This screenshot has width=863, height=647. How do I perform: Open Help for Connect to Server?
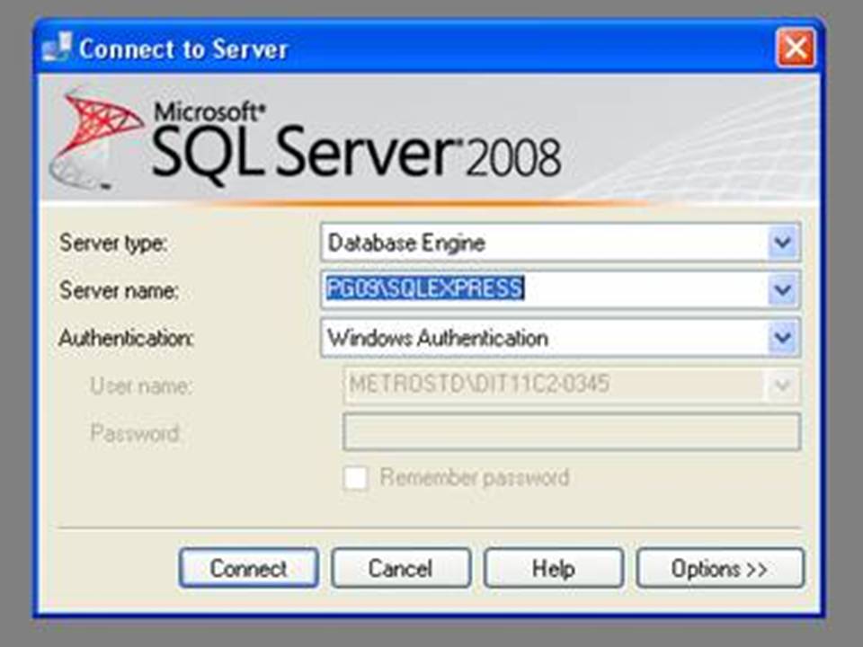pos(553,568)
